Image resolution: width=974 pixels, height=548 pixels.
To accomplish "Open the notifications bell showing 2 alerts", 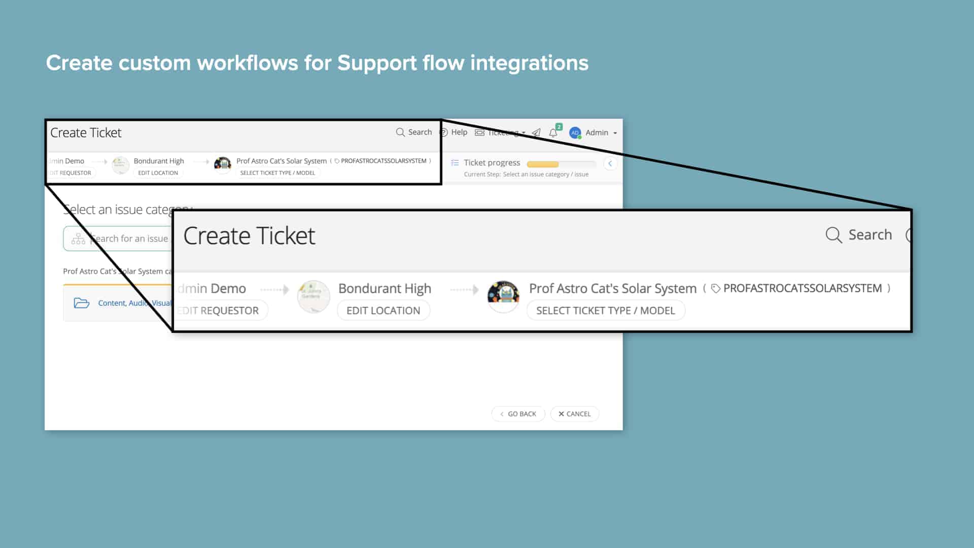I will 553,133.
